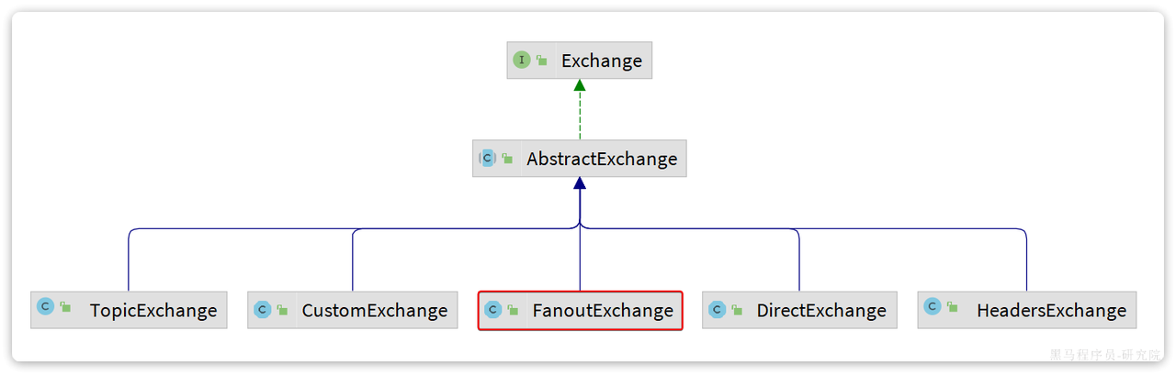Screen dimensions: 1176x375
Task: Click the TopicExchange class icon
Action: point(44,307)
